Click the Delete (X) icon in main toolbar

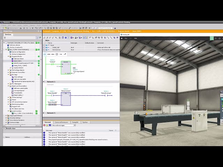tap(33, 28)
